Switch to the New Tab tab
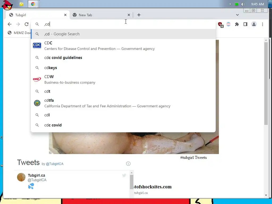 [102, 15]
